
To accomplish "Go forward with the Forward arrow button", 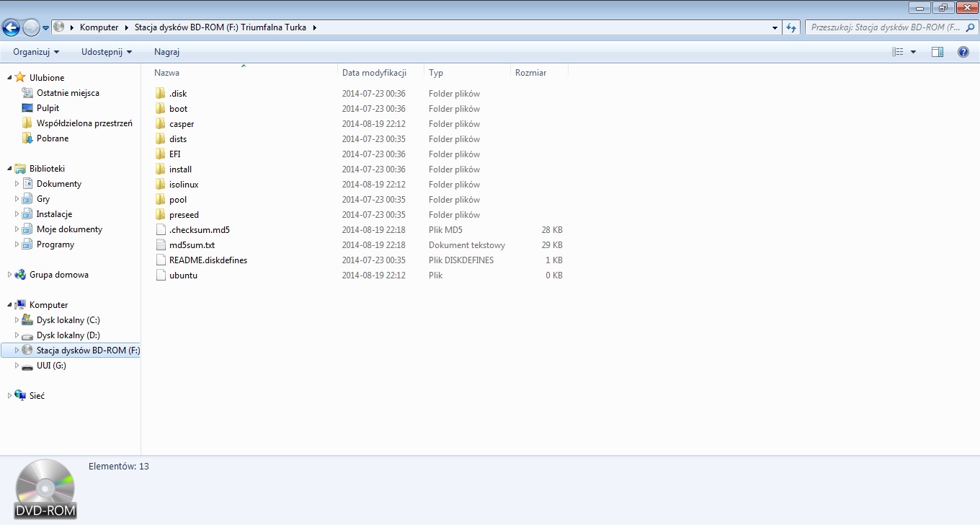I will click(x=31, y=27).
